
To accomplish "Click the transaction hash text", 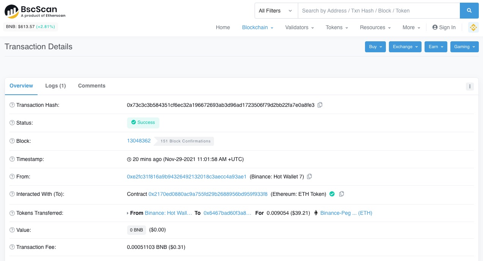I will [x=221, y=105].
